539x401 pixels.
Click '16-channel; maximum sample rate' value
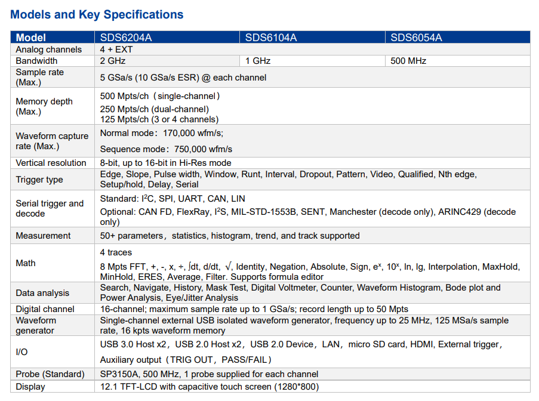pyautogui.click(x=254, y=309)
